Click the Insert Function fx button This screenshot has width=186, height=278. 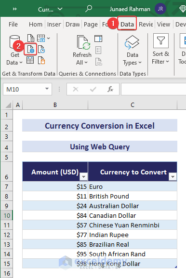point(110,89)
